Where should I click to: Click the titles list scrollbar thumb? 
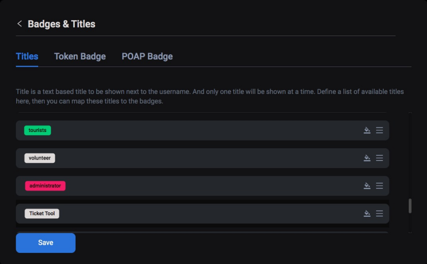[x=410, y=206]
